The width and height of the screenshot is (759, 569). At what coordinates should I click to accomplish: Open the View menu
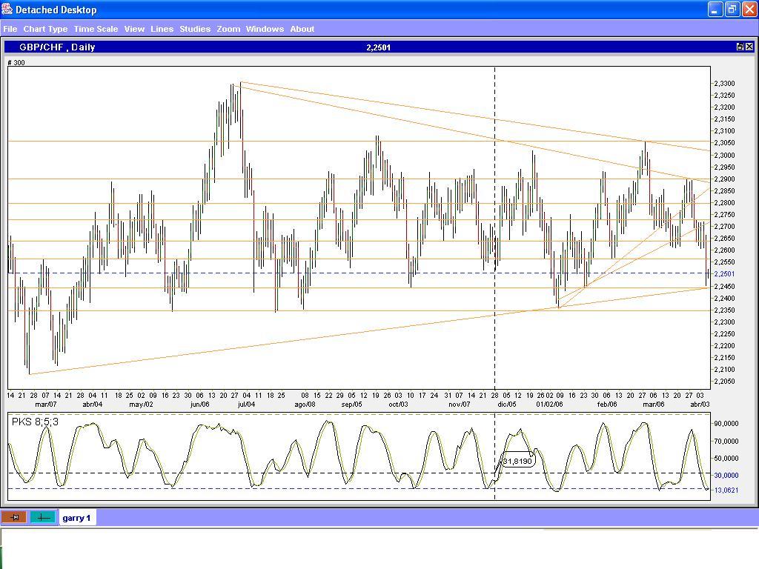coord(134,29)
